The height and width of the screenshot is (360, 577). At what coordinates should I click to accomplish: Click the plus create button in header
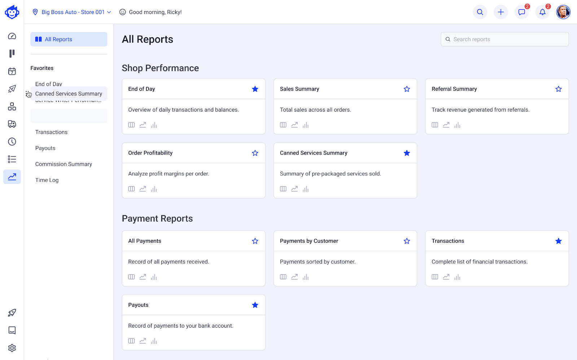coord(501,12)
